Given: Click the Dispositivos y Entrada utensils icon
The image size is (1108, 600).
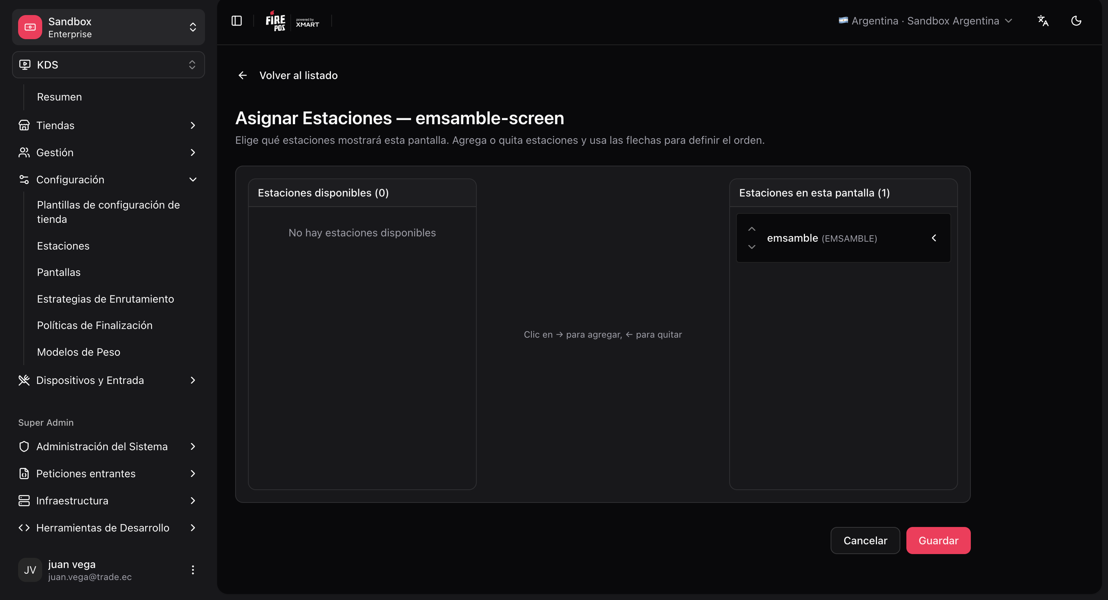Looking at the screenshot, I should pyautogui.click(x=24, y=381).
